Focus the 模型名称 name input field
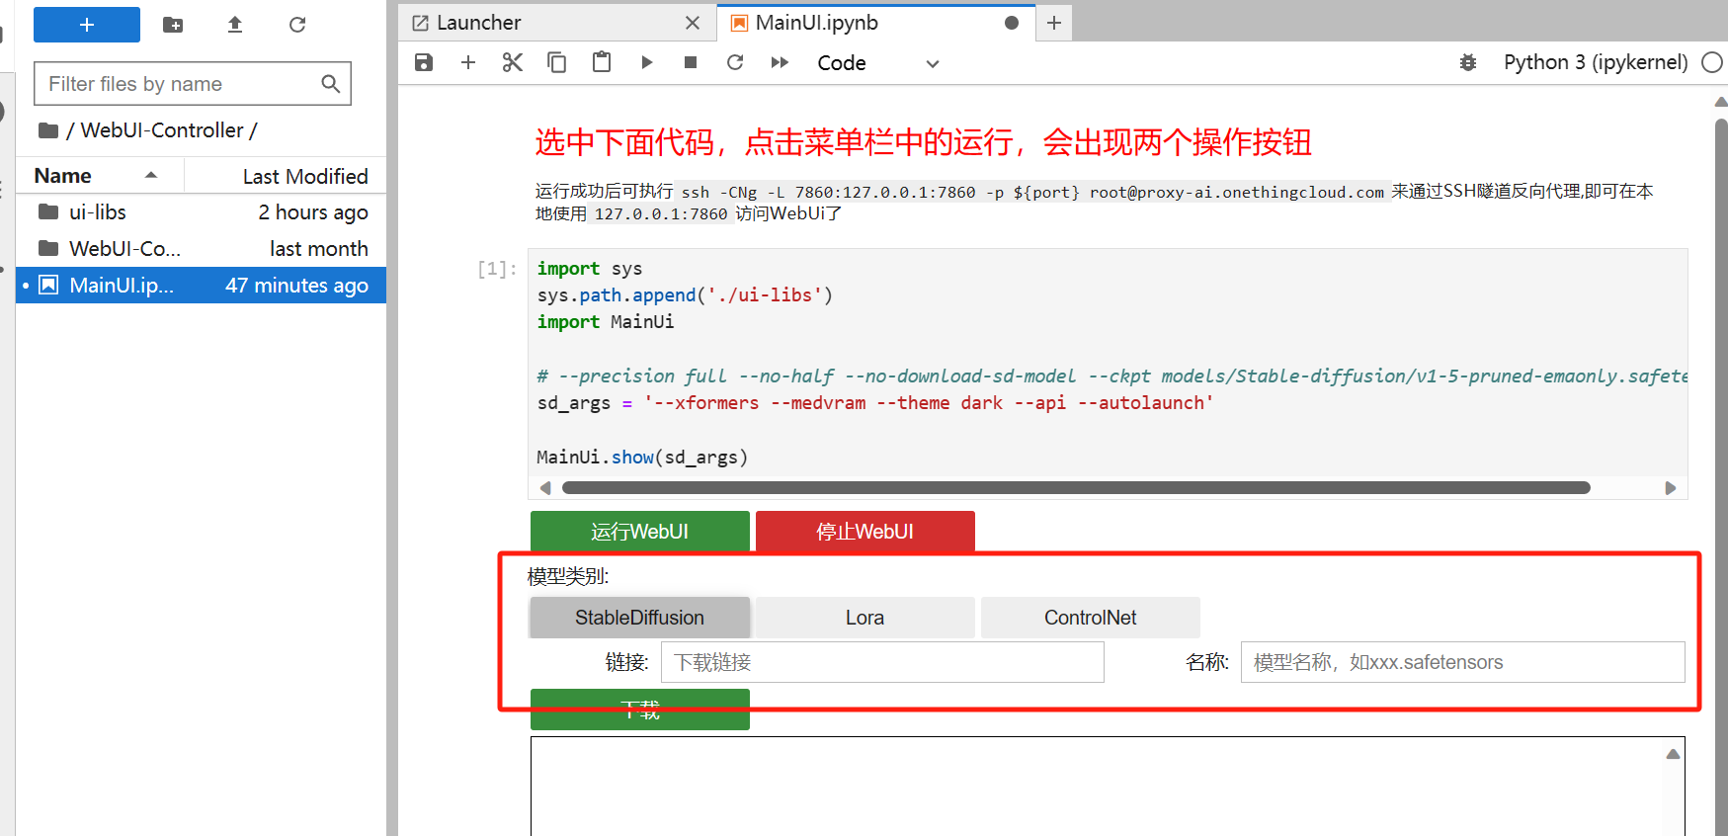 tap(1463, 662)
